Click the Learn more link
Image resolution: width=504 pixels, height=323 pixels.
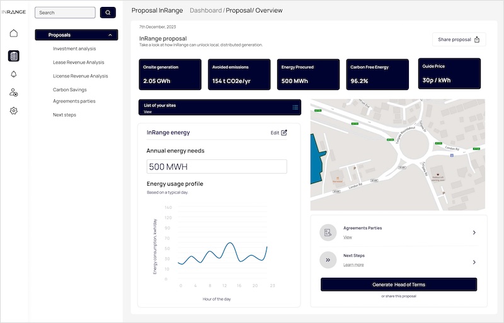(x=353, y=265)
